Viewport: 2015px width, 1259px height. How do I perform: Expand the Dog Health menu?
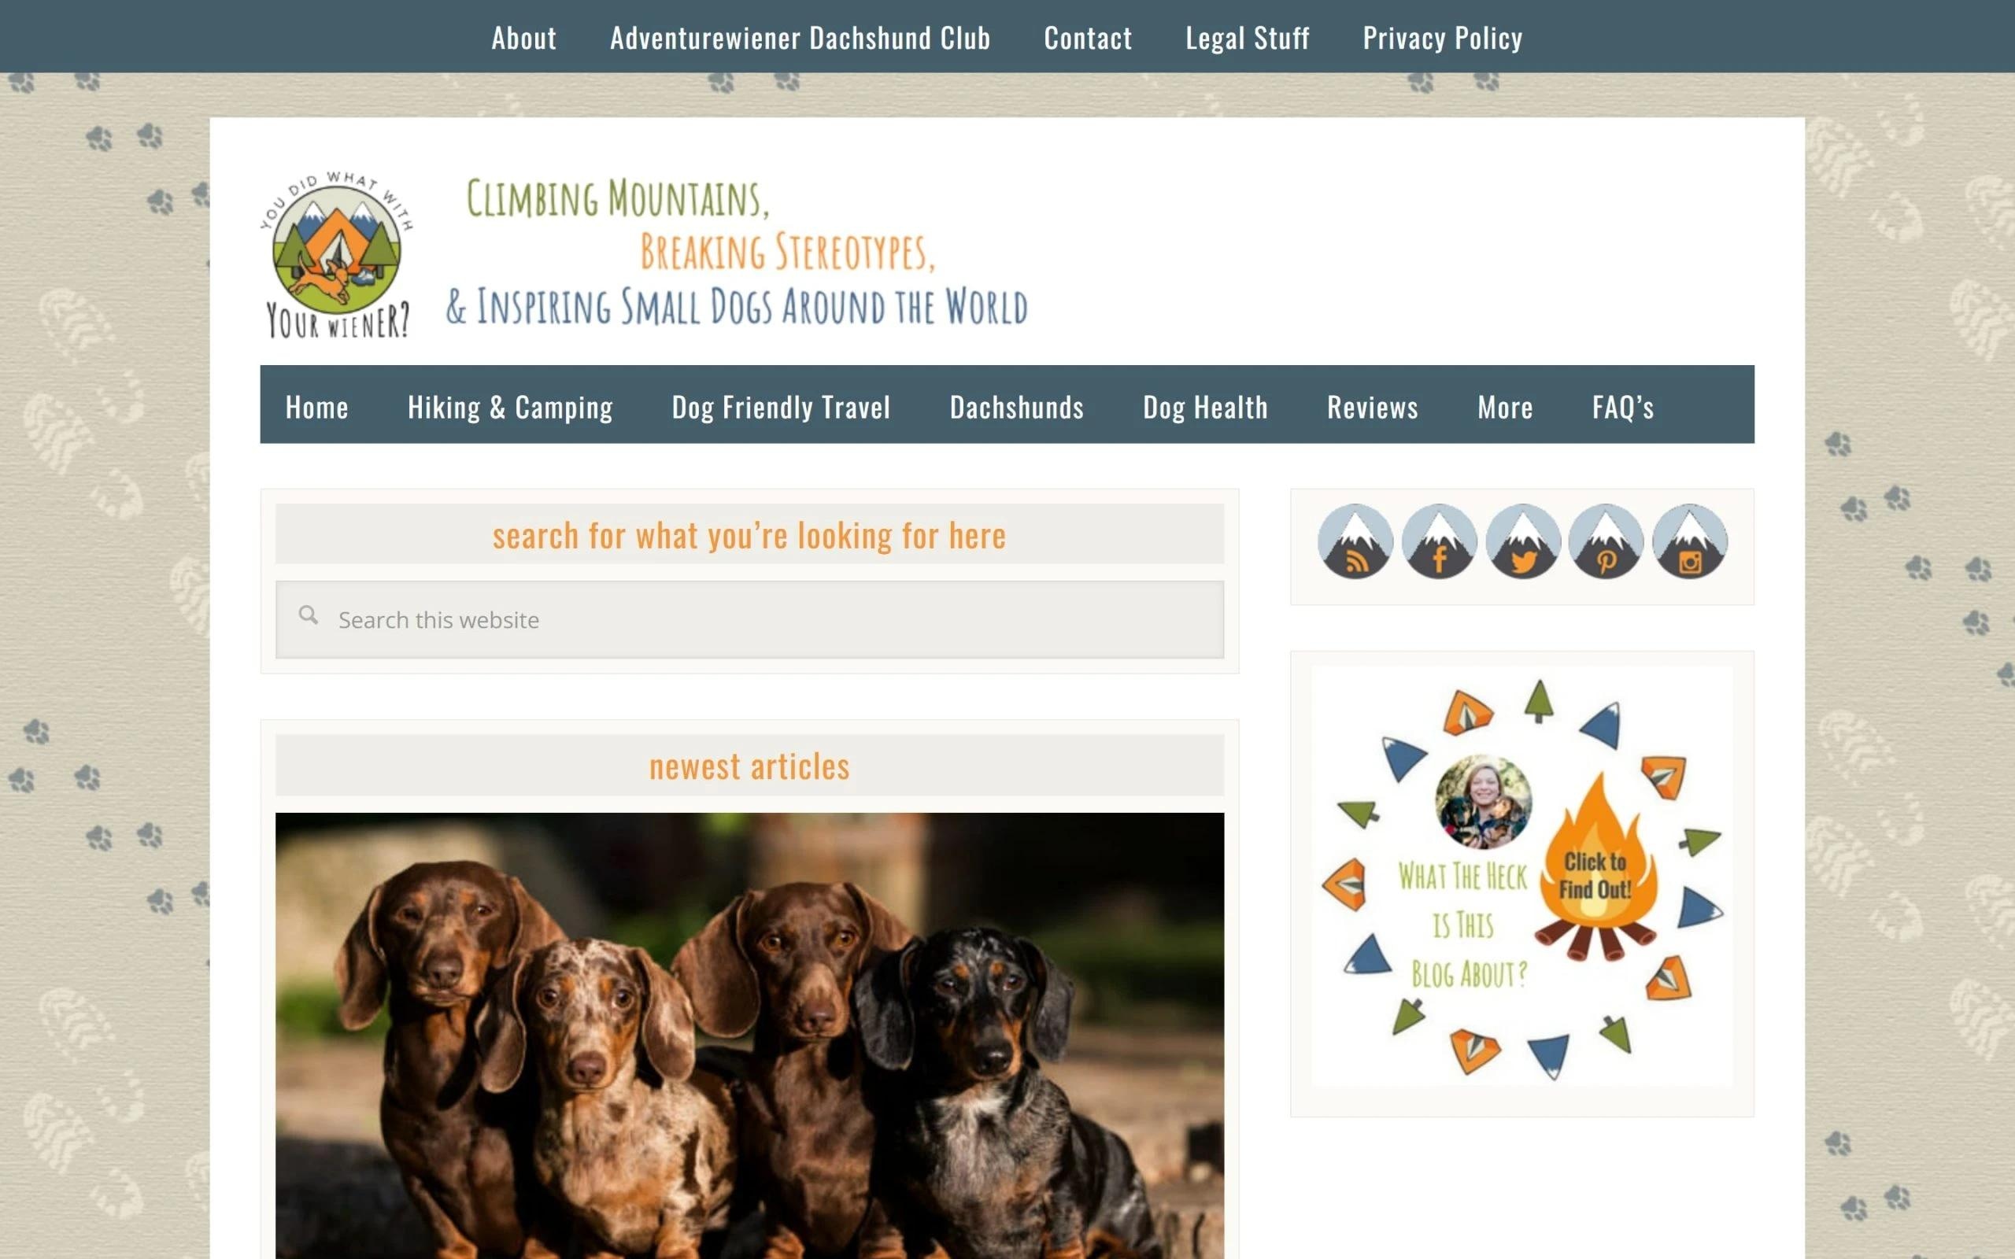[1205, 406]
